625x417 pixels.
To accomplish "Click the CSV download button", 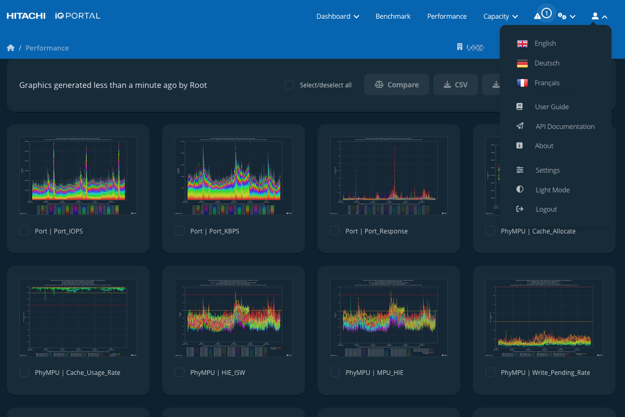I will 456,84.
